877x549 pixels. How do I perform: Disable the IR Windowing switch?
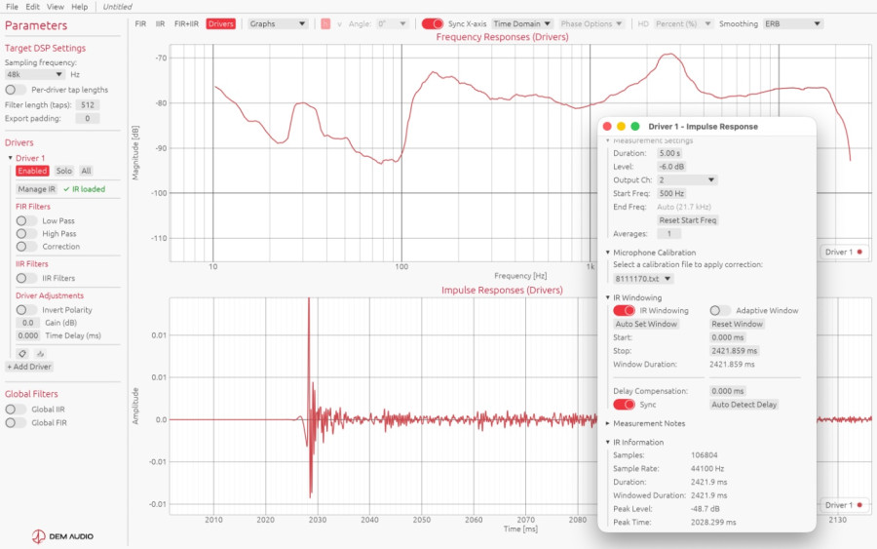(624, 310)
